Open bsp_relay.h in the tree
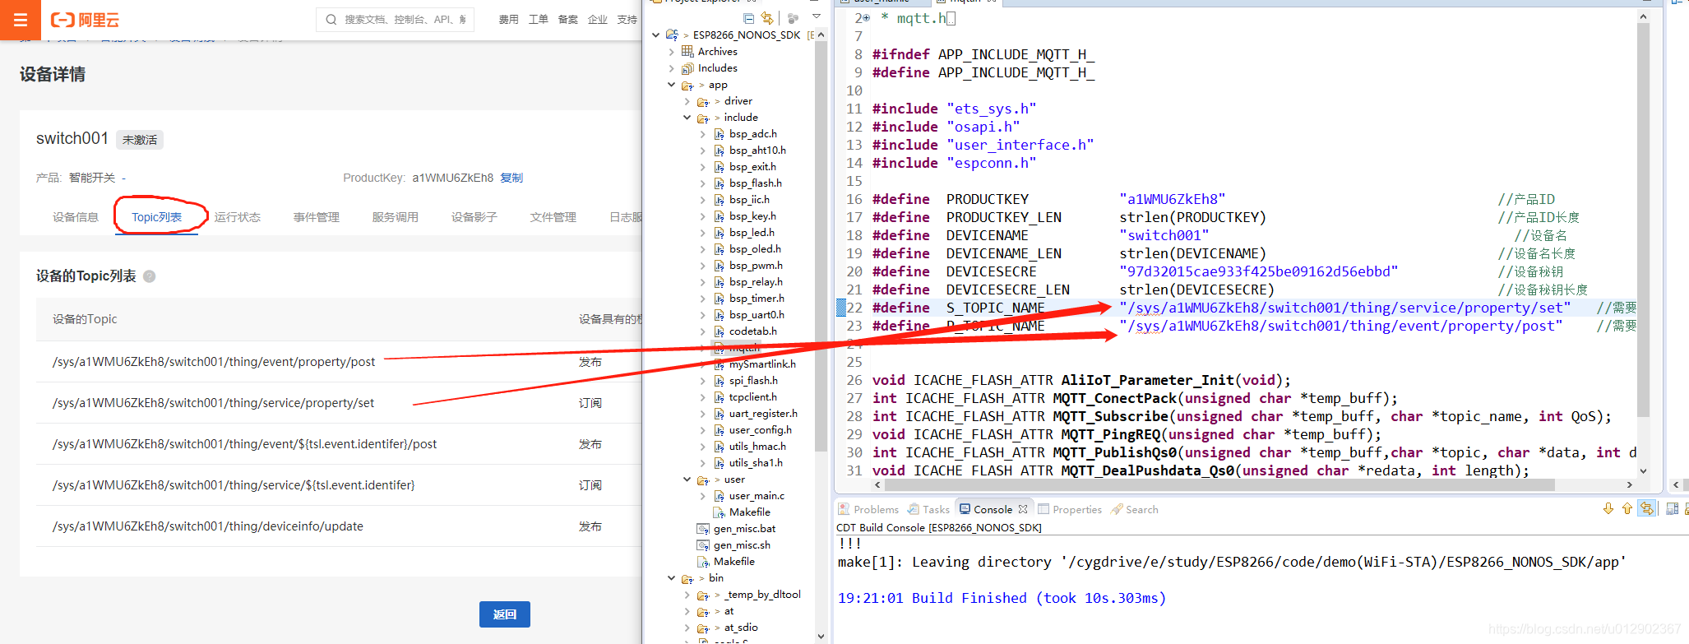This screenshot has height=644, width=1689. pyautogui.click(x=756, y=282)
